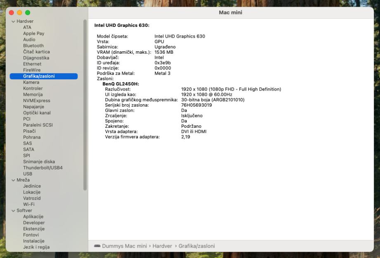
Task: Select Kamera in the sidebar
Action: click(31, 82)
